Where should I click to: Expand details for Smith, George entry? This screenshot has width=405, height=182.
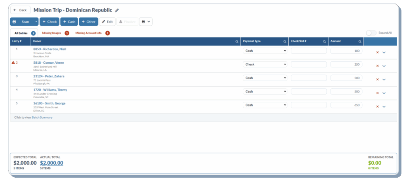(x=384, y=106)
